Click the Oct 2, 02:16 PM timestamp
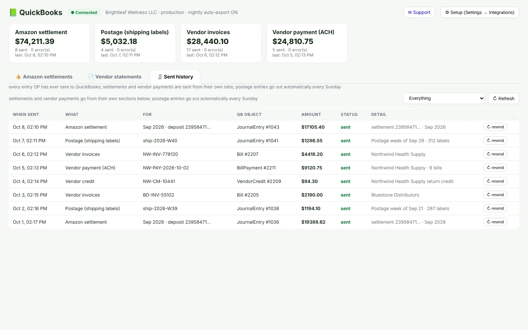Viewport: 528px width, 330px height. 30,209
